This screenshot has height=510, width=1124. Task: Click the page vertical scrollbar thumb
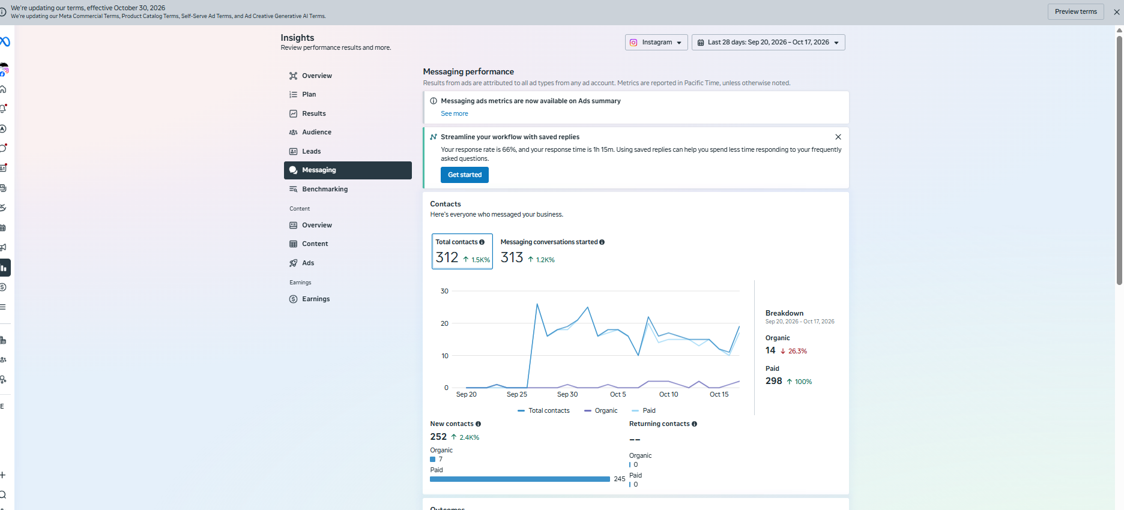coord(1119,160)
